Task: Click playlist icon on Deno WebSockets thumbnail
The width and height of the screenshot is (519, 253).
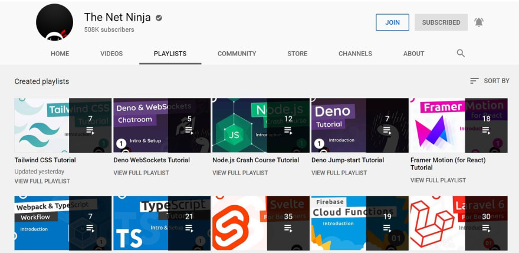Action: [x=189, y=130]
